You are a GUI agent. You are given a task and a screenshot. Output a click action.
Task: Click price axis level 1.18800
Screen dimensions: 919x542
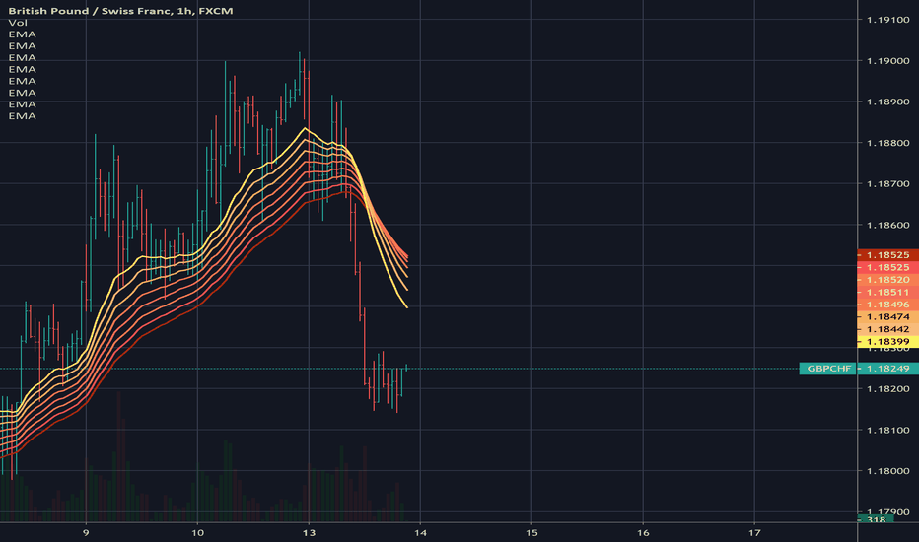pyautogui.click(x=887, y=143)
